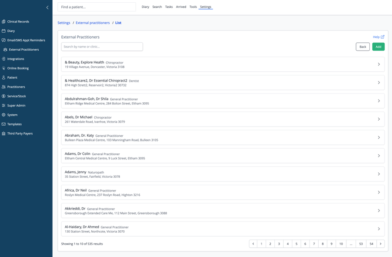The image size is (392, 257).
Task: Go to the previous results page arrow
Action: click(253, 244)
